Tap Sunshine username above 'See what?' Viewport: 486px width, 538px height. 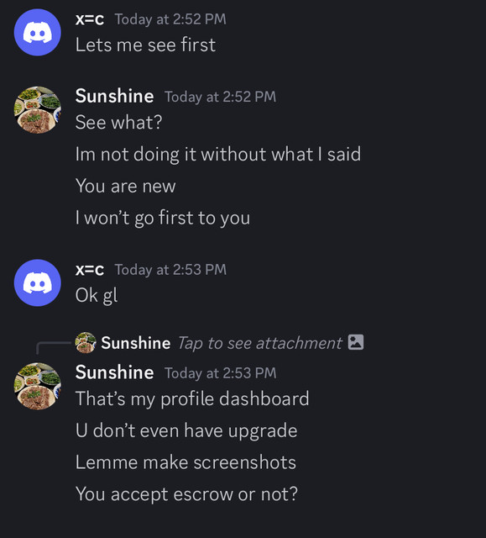click(x=114, y=96)
